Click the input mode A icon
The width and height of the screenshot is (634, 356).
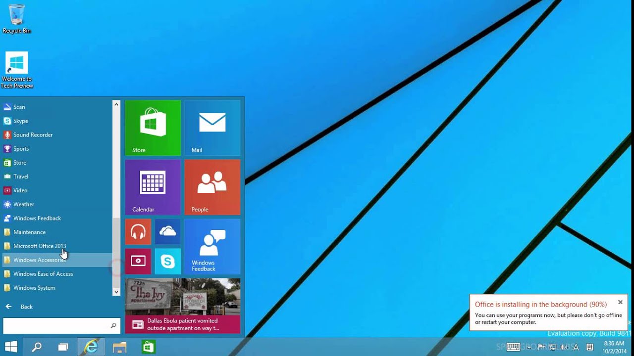coord(576,347)
